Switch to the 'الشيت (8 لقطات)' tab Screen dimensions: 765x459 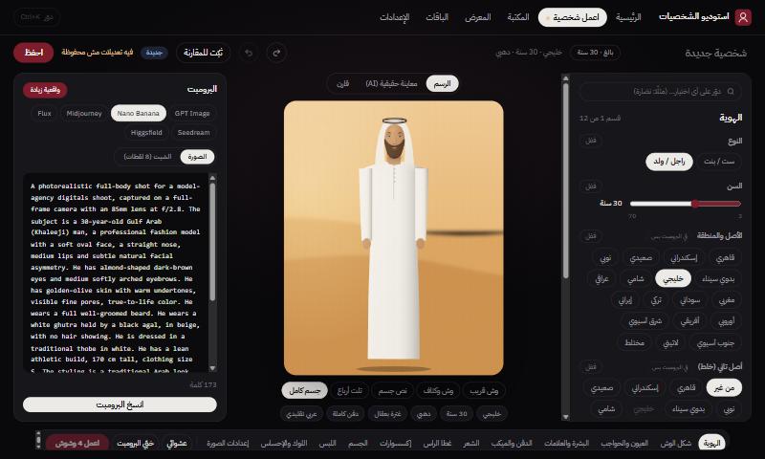pyautogui.click(x=147, y=157)
